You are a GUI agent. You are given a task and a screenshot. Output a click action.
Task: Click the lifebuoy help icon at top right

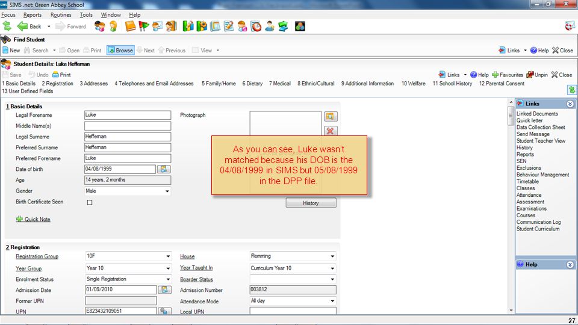(x=570, y=26)
